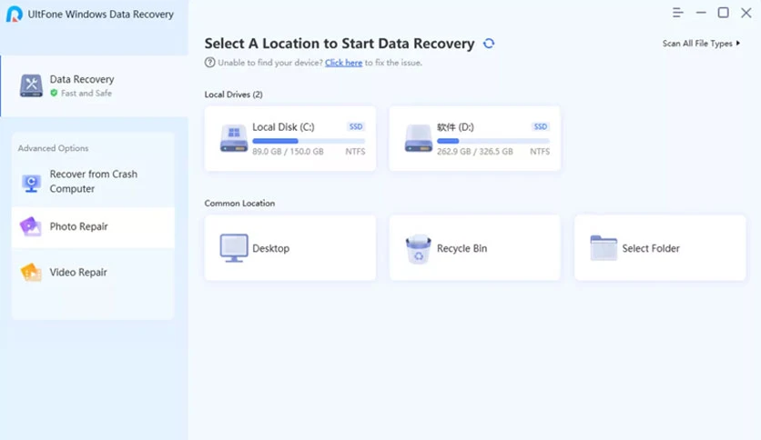The image size is (761, 440).
Task: Click the 'Fast and Safe' text
Action: tap(86, 93)
